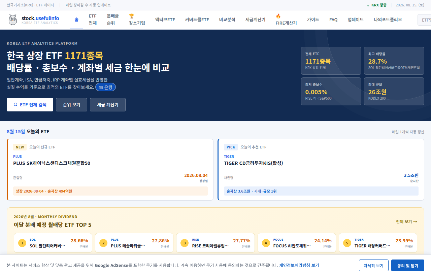This screenshot has height=276, width=431.
Task: Go to 나의포트폴리오
Action: click(x=388, y=20)
